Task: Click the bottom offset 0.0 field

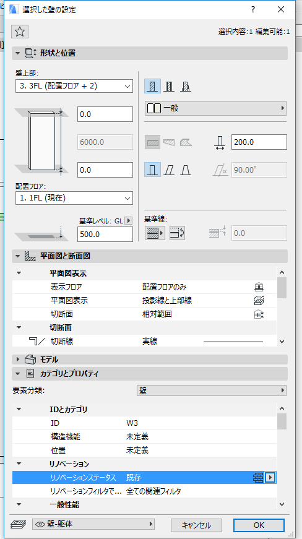Action: [105, 170]
